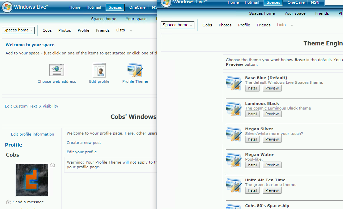The width and height of the screenshot is (343, 209).
Task: Click the Edit Custom Text & Visibility link
Action: click(x=31, y=106)
